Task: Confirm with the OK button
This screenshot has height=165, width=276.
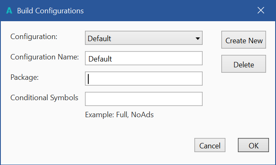Action: (x=253, y=145)
